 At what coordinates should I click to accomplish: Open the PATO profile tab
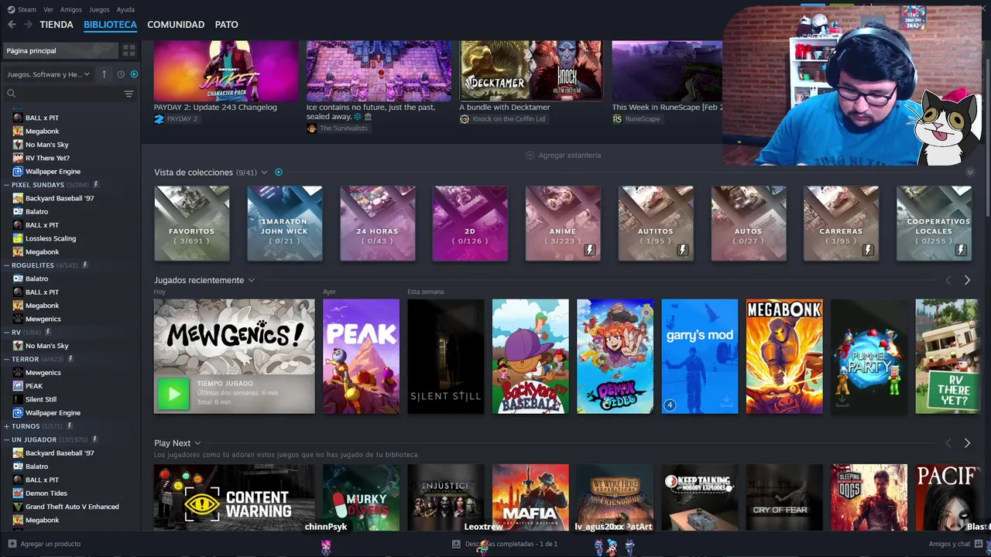click(226, 25)
